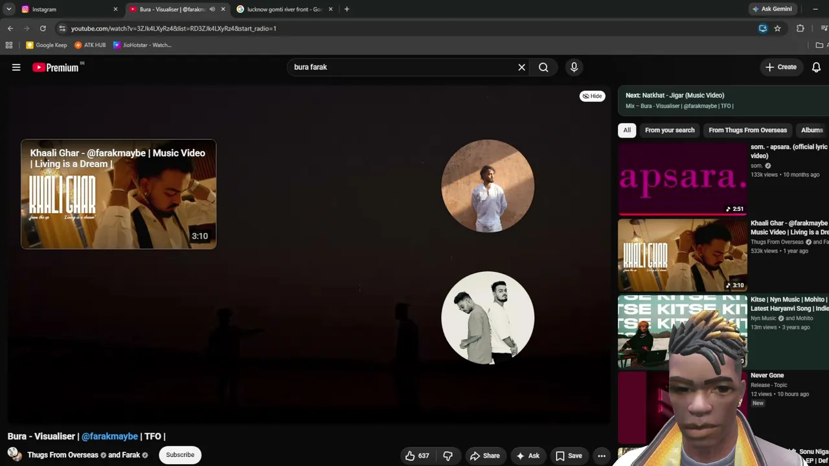Screen dimensions: 829x466
Task: Play the apsara sidebar thumbnail
Action: coord(682,179)
